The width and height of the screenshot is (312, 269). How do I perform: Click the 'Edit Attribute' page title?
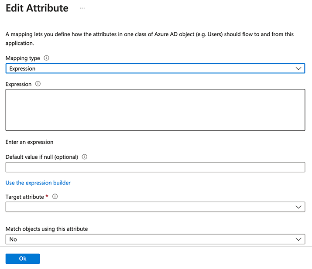click(37, 8)
